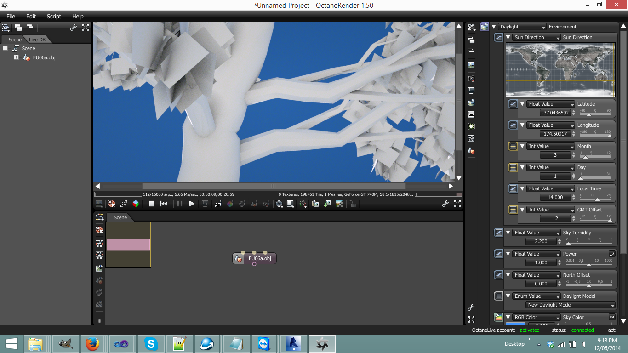Click the Sky Turbidity slider
Image resolution: width=628 pixels, height=353 pixels.
click(589, 241)
